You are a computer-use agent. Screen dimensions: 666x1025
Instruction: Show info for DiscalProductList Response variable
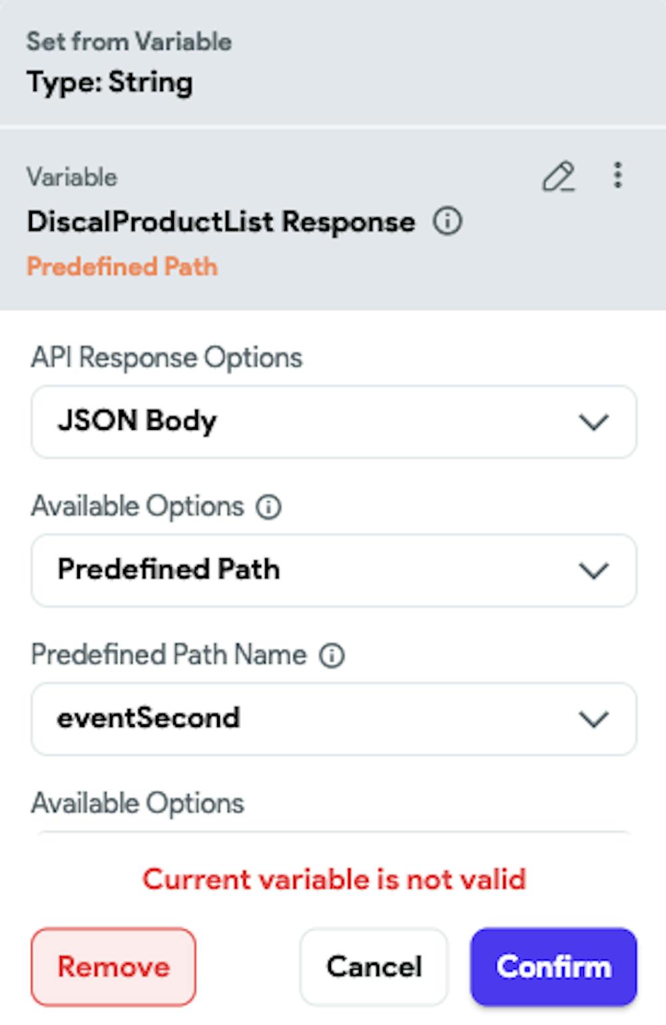[x=448, y=221]
